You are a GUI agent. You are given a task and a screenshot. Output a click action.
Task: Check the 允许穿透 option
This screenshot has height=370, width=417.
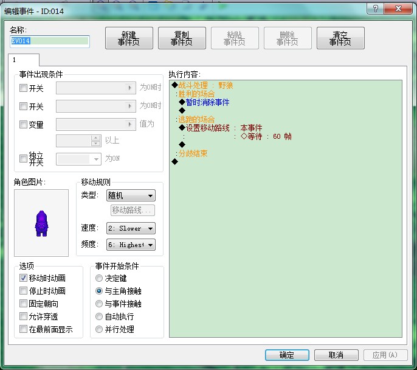[x=23, y=316]
